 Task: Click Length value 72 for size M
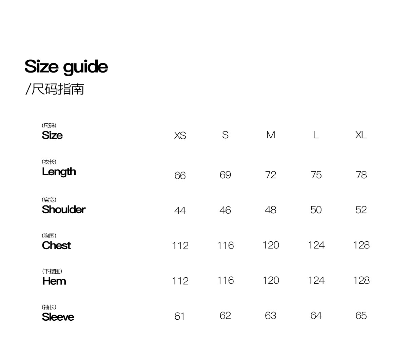pyautogui.click(x=271, y=175)
